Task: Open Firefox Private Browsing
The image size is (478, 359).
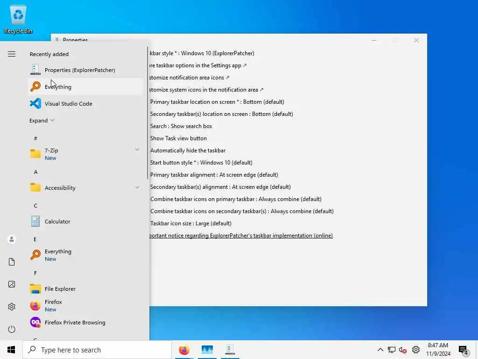Action: 85,323
